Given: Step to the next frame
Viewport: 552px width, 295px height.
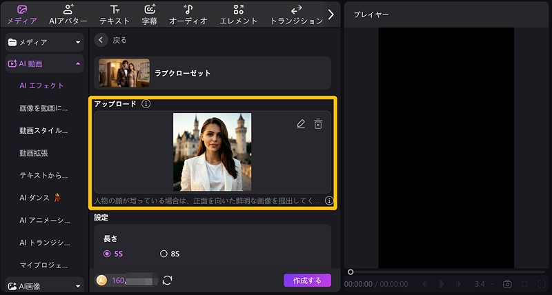Looking at the screenshot, I should (458, 284).
